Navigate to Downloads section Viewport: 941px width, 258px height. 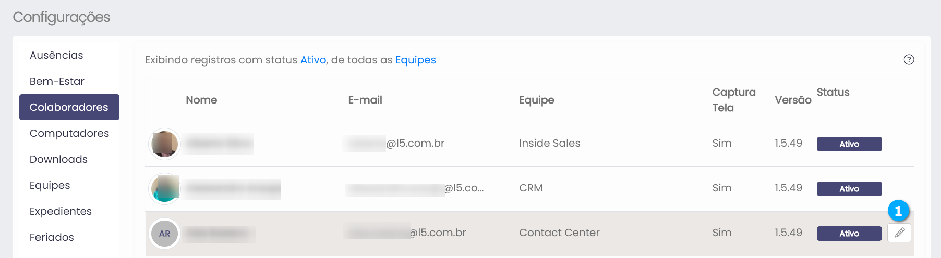coord(58,159)
